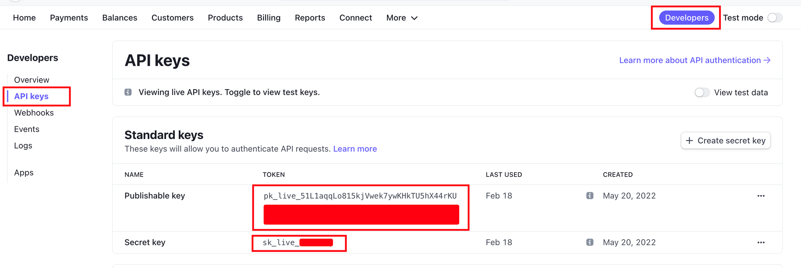Click the TOKEN column header

click(274, 174)
